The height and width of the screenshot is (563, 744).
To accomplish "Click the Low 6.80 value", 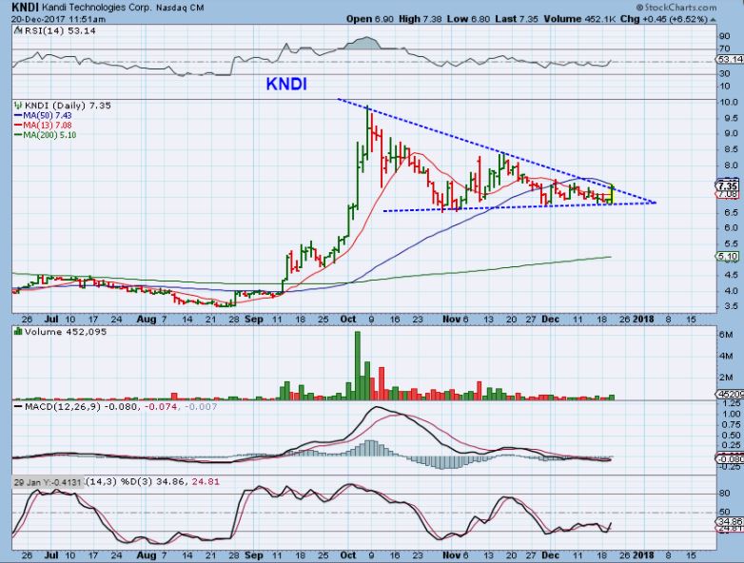I will 468,19.
